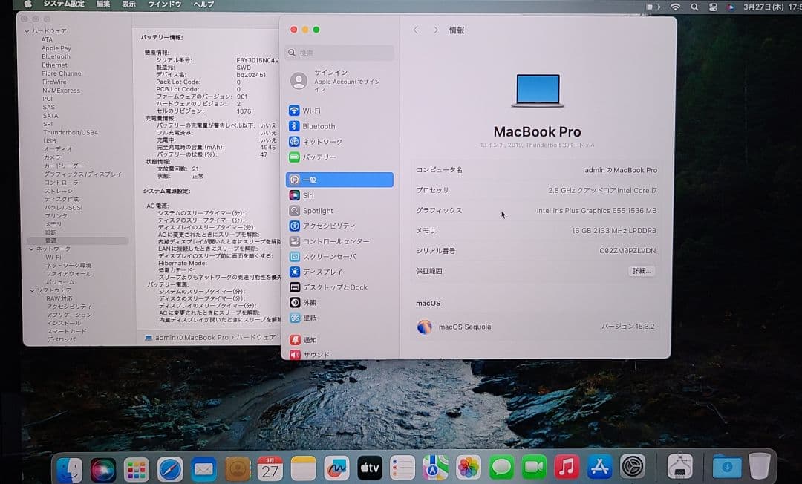The image size is (802, 484).
Task: Select グラフィックス/ディスプレイ in System Information tree
Action: click(x=82, y=174)
